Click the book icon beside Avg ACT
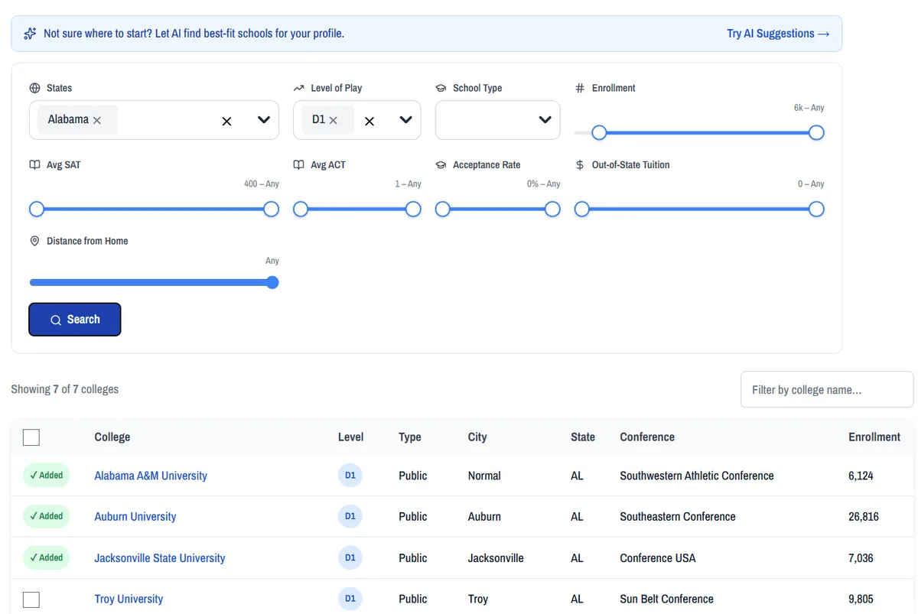The image size is (918, 614). 298,164
